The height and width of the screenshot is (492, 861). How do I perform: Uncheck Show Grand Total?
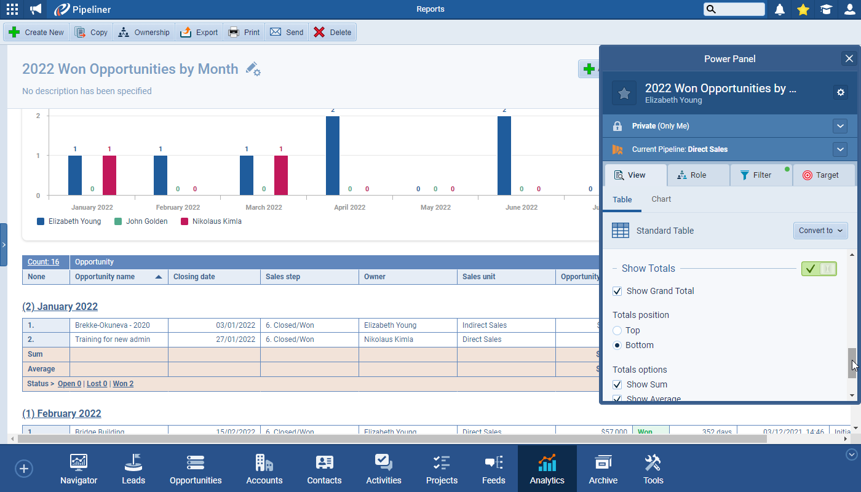tap(617, 291)
